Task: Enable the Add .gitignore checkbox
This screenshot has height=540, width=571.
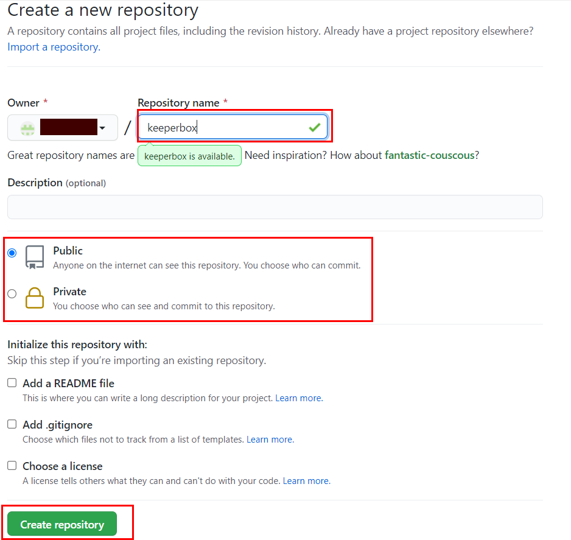Action: coord(12,424)
